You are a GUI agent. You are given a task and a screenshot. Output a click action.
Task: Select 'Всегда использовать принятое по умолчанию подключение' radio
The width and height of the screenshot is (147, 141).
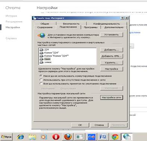[x=41, y=84]
